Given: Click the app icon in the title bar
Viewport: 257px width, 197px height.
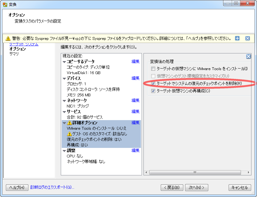Looking at the screenshot, I should point(5,4).
